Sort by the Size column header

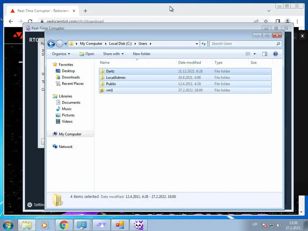[260, 63]
